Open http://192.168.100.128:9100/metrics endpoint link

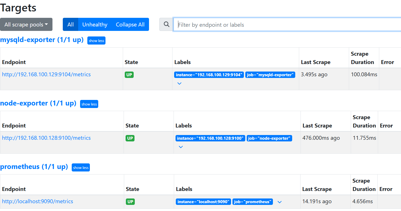pyautogui.click(x=46, y=138)
